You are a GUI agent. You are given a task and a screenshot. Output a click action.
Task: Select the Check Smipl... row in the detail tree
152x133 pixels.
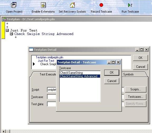tap(48, 64)
